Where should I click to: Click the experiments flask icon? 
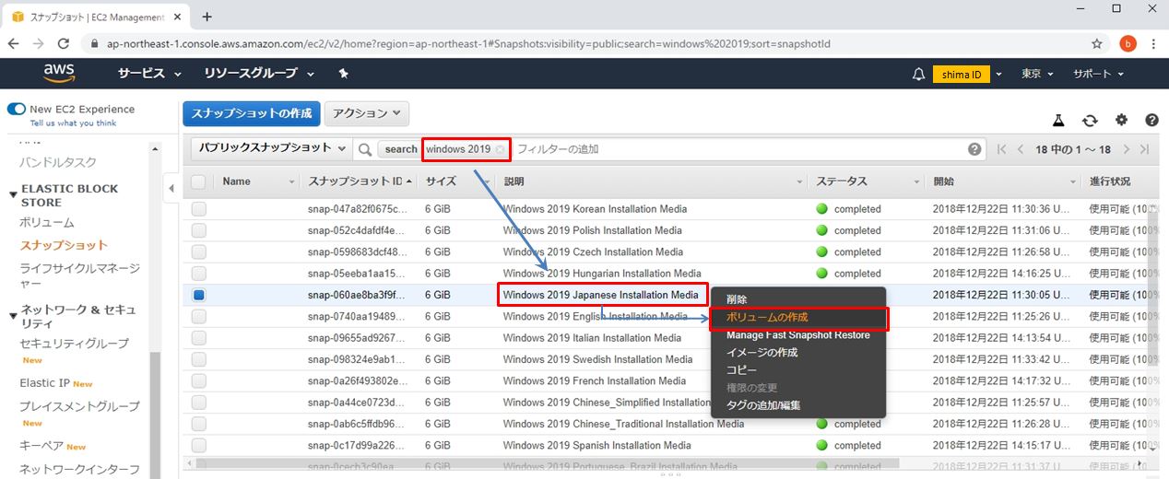(x=1059, y=121)
